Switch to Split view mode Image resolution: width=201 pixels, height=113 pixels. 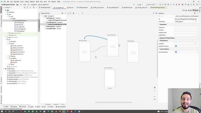[x=190, y=10]
